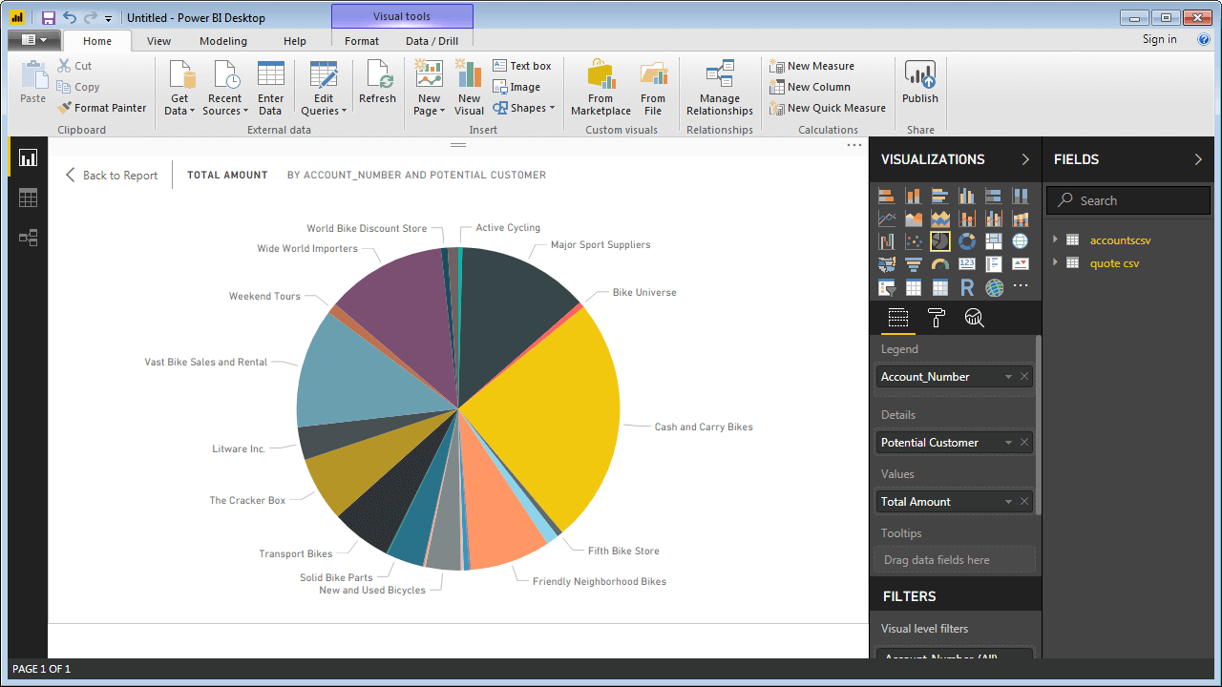Expand the quote csv table in Fields
The image size is (1222, 687).
coord(1056,263)
